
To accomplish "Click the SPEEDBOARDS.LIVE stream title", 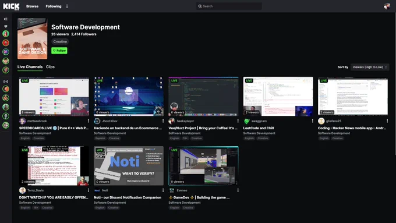I will click(54, 128).
